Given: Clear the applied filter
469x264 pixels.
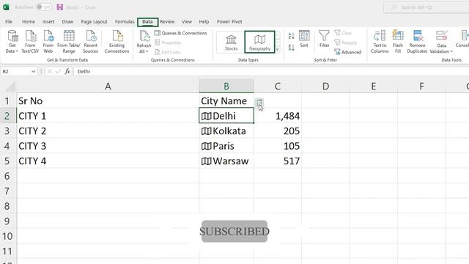Looking at the screenshot, I should click(343, 33).
